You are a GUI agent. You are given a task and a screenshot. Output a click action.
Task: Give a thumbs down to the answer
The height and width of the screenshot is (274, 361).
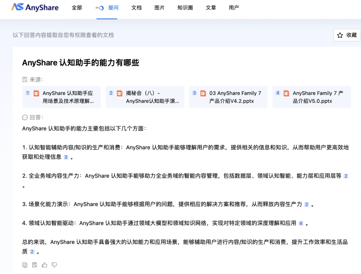coord(54,265)
